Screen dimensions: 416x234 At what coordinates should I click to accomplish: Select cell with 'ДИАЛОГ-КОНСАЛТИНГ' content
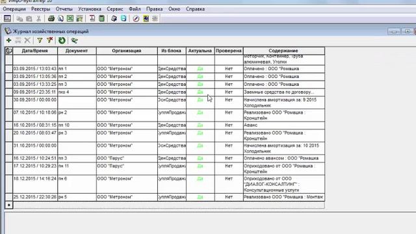[283, 184]
